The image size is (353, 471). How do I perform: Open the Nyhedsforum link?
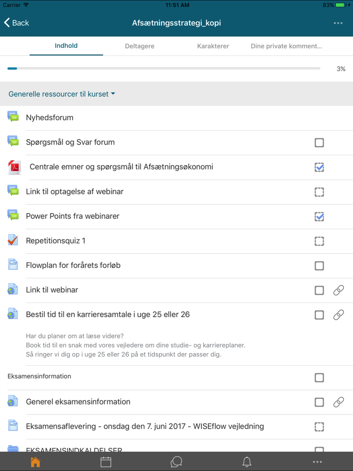pos(49,117)
